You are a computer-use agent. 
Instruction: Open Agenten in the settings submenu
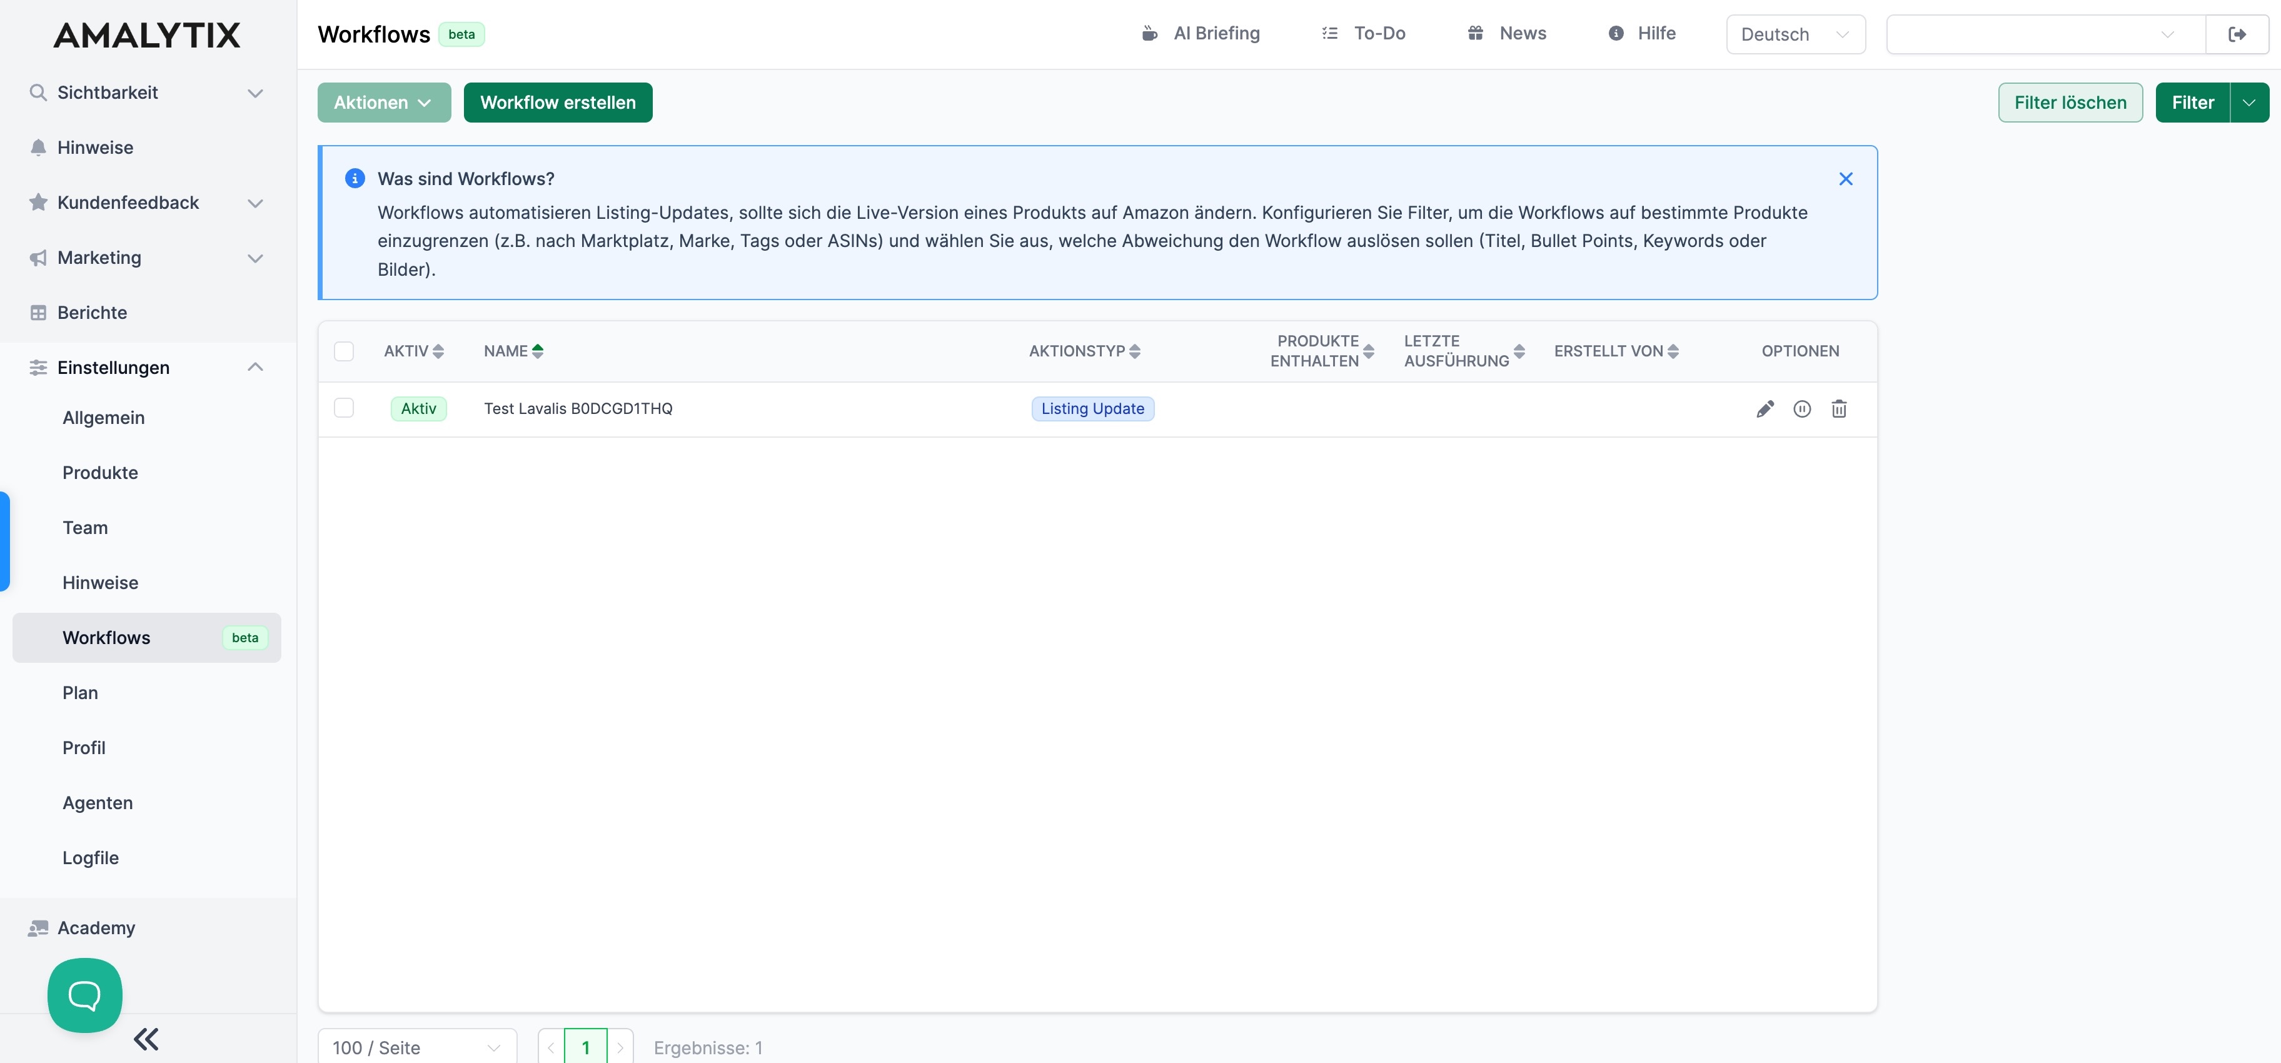(98, 803)
